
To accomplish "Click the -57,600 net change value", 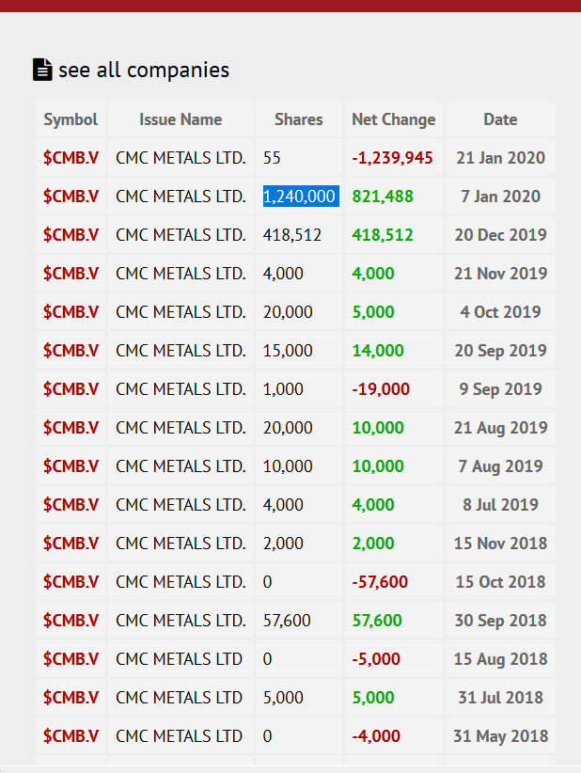I will [380, 582].
